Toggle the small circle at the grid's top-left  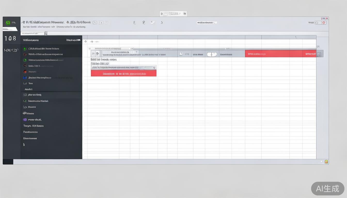(85, 41)
